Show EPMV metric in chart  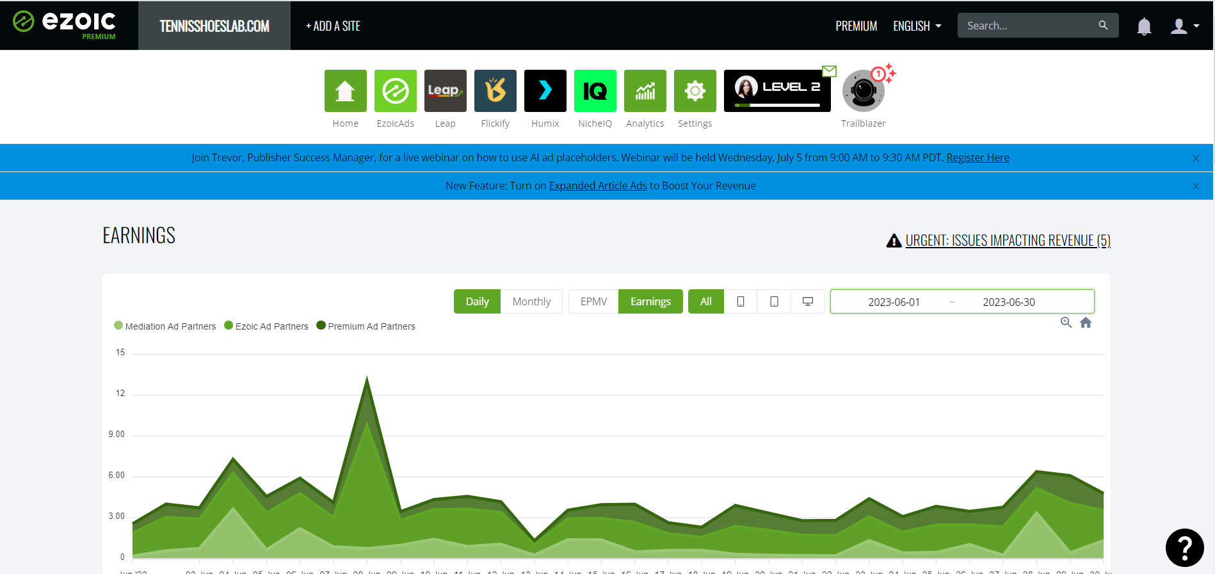[593, 301]
